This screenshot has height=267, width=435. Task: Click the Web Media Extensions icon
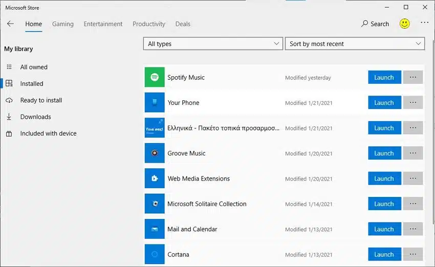pyautogui.click(x=155, y=179)
